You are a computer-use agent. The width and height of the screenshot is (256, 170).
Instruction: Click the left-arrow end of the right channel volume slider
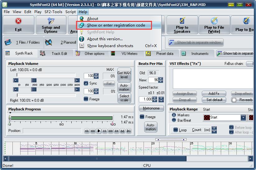click(16, 90)
